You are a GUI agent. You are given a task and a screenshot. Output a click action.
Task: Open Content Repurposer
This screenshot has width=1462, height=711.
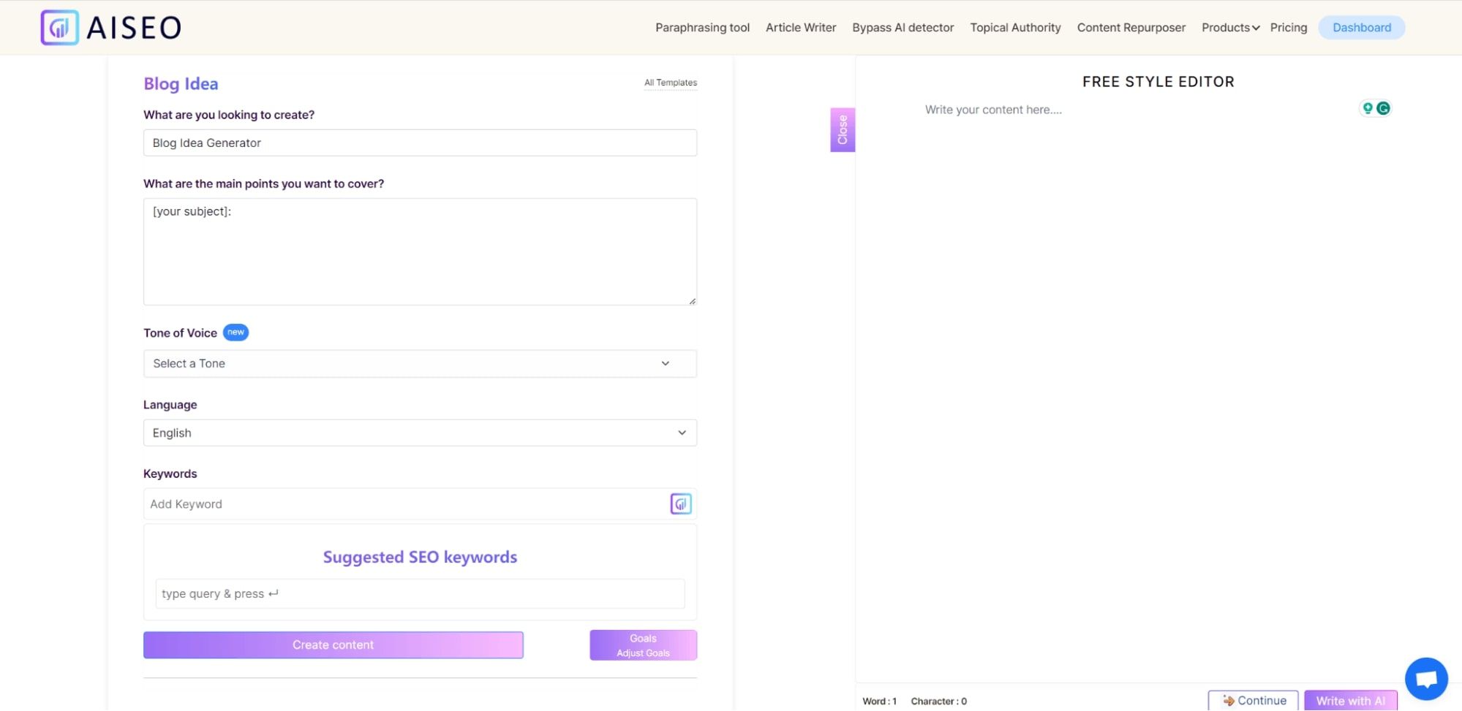pyautogui.click(x=1131, y=28)
